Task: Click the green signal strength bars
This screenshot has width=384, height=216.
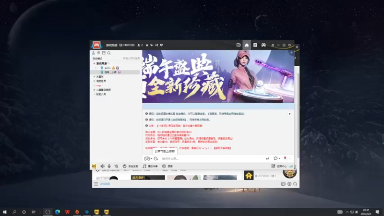Action: click(x=291, y=166)
